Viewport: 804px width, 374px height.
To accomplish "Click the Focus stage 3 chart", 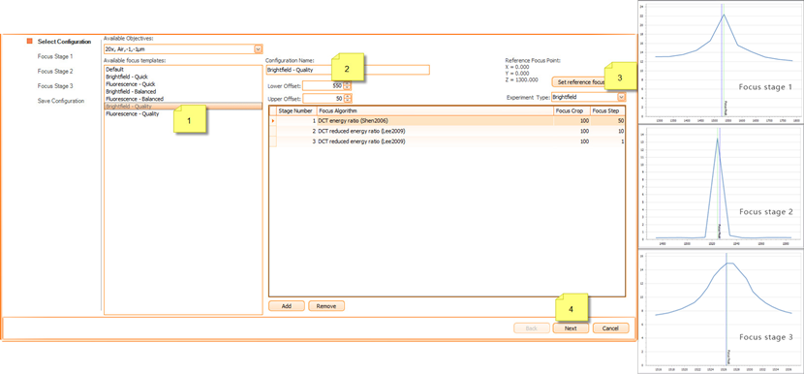I will (721, 311).
